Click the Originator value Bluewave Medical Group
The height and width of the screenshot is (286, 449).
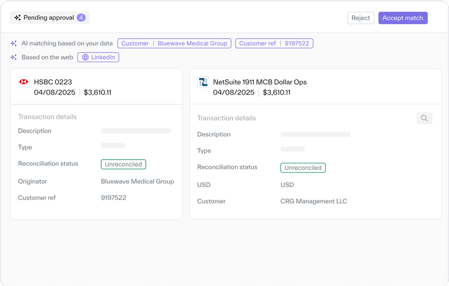(x=137, y=182)
